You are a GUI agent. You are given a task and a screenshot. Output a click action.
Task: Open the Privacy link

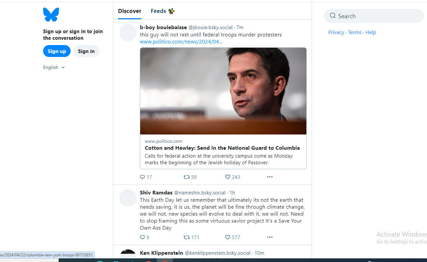tap(336, 32)
